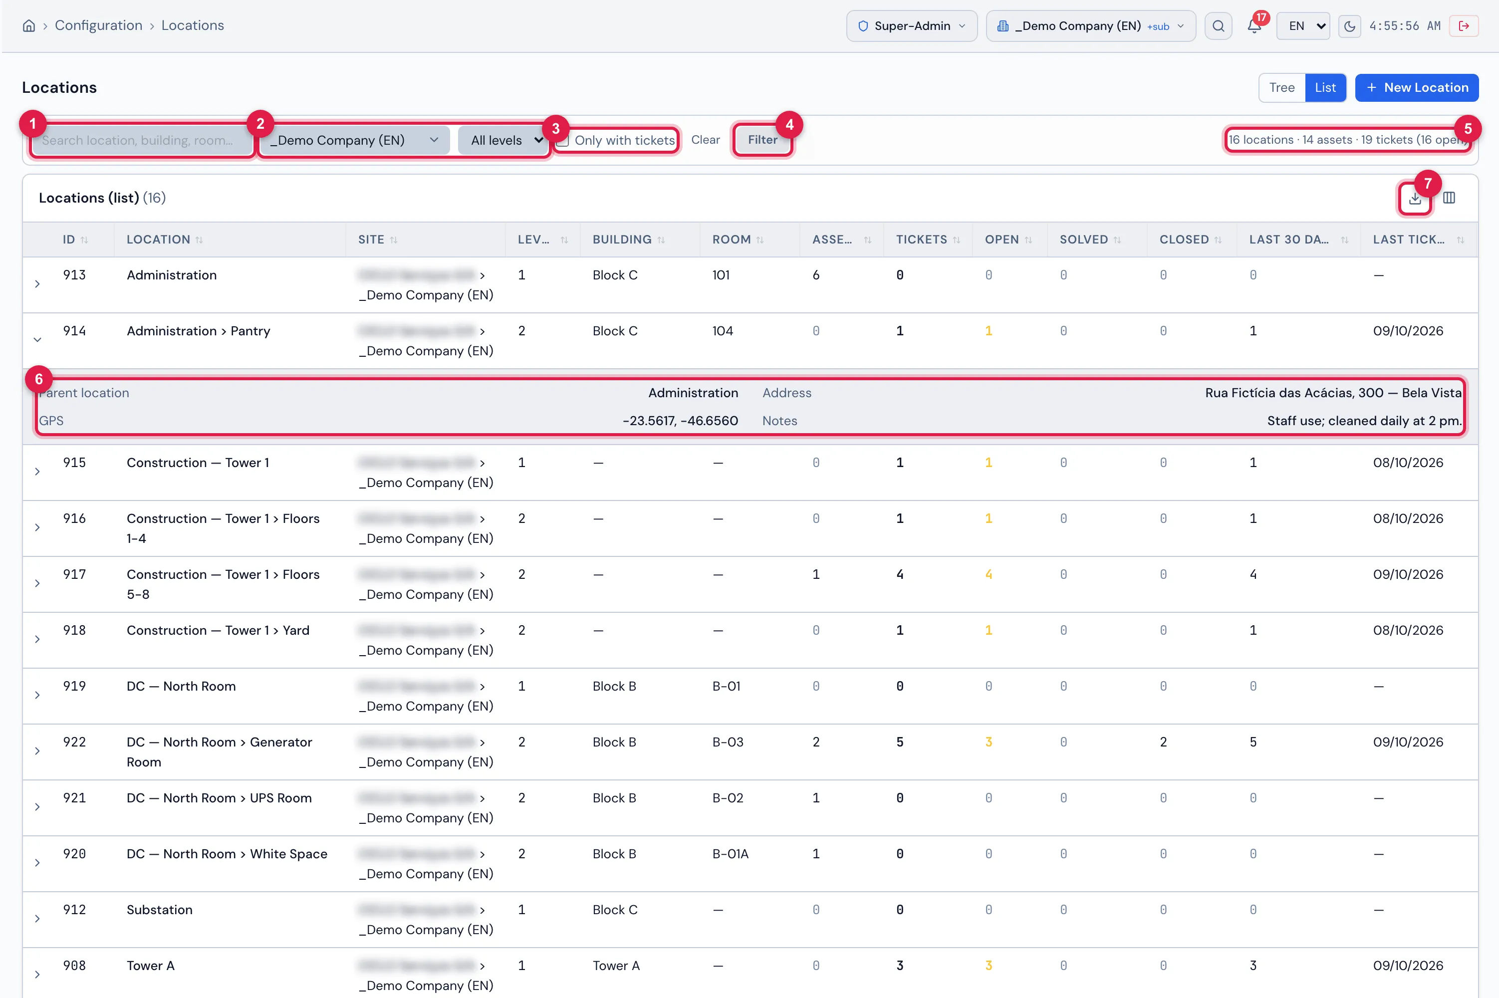Viewport: 1499px width, 998px height.
Task: Open the notifications bell
Action: click(x=1254, y=26)
